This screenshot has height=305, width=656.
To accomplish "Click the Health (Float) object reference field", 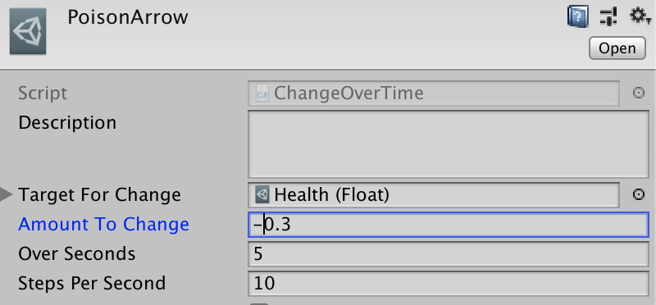I will click(434, 195).
